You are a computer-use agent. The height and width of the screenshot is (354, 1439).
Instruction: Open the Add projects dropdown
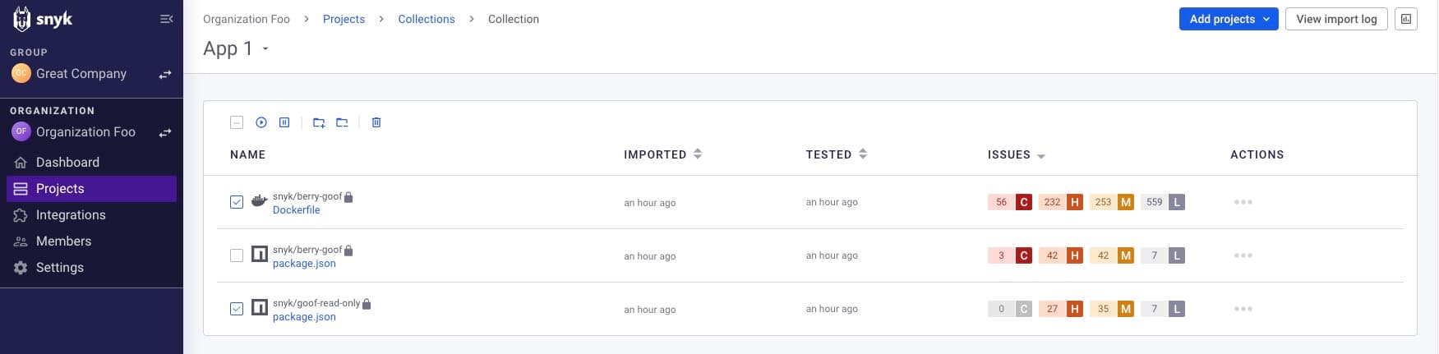point(1229,19)
